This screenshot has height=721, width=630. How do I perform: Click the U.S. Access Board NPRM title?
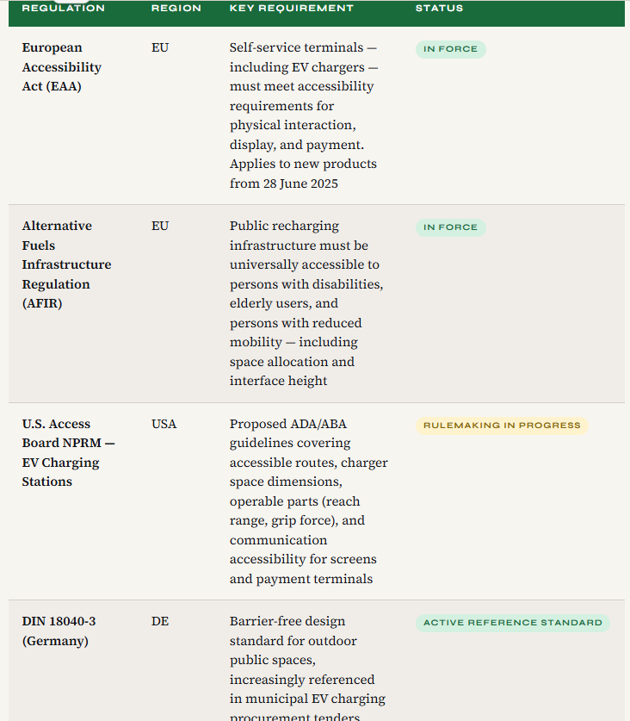click(x=68, y=452)
